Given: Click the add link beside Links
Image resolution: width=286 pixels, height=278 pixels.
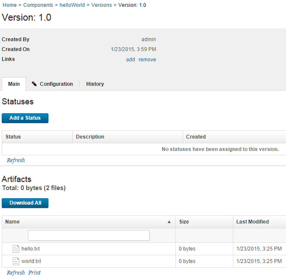Looking at the screenshot, I should click(130, 60).
